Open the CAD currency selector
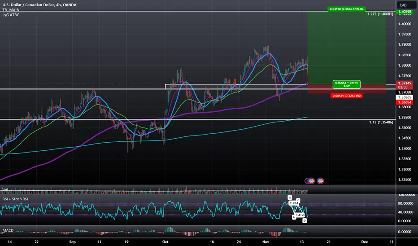Screen dimensions: 418x246 (x=406, y=5)
